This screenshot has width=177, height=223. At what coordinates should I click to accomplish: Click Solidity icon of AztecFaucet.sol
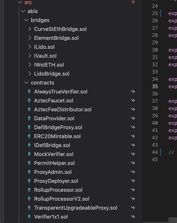pyautogui.click(x=29, y=100)
